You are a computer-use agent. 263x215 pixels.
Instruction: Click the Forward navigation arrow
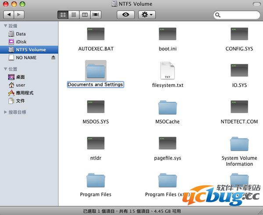[x=19, y=15]
